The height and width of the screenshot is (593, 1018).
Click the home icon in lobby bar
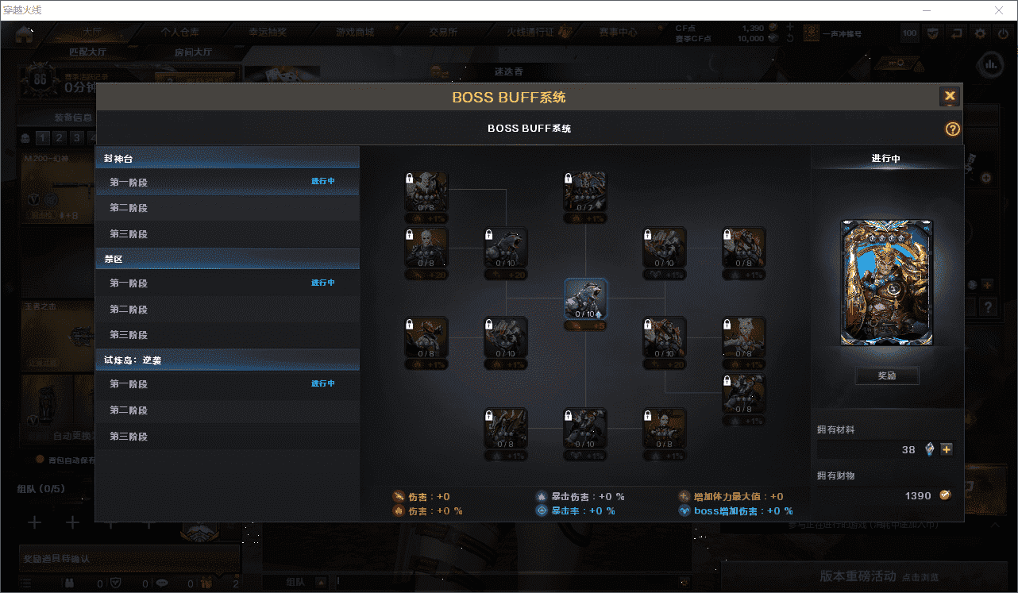tap(25, 33)
